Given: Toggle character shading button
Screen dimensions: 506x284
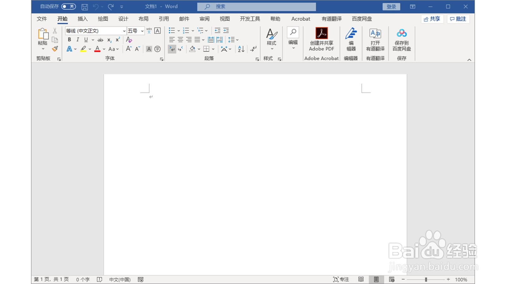Looking at the screenshot, I should (x=149, y=49).
